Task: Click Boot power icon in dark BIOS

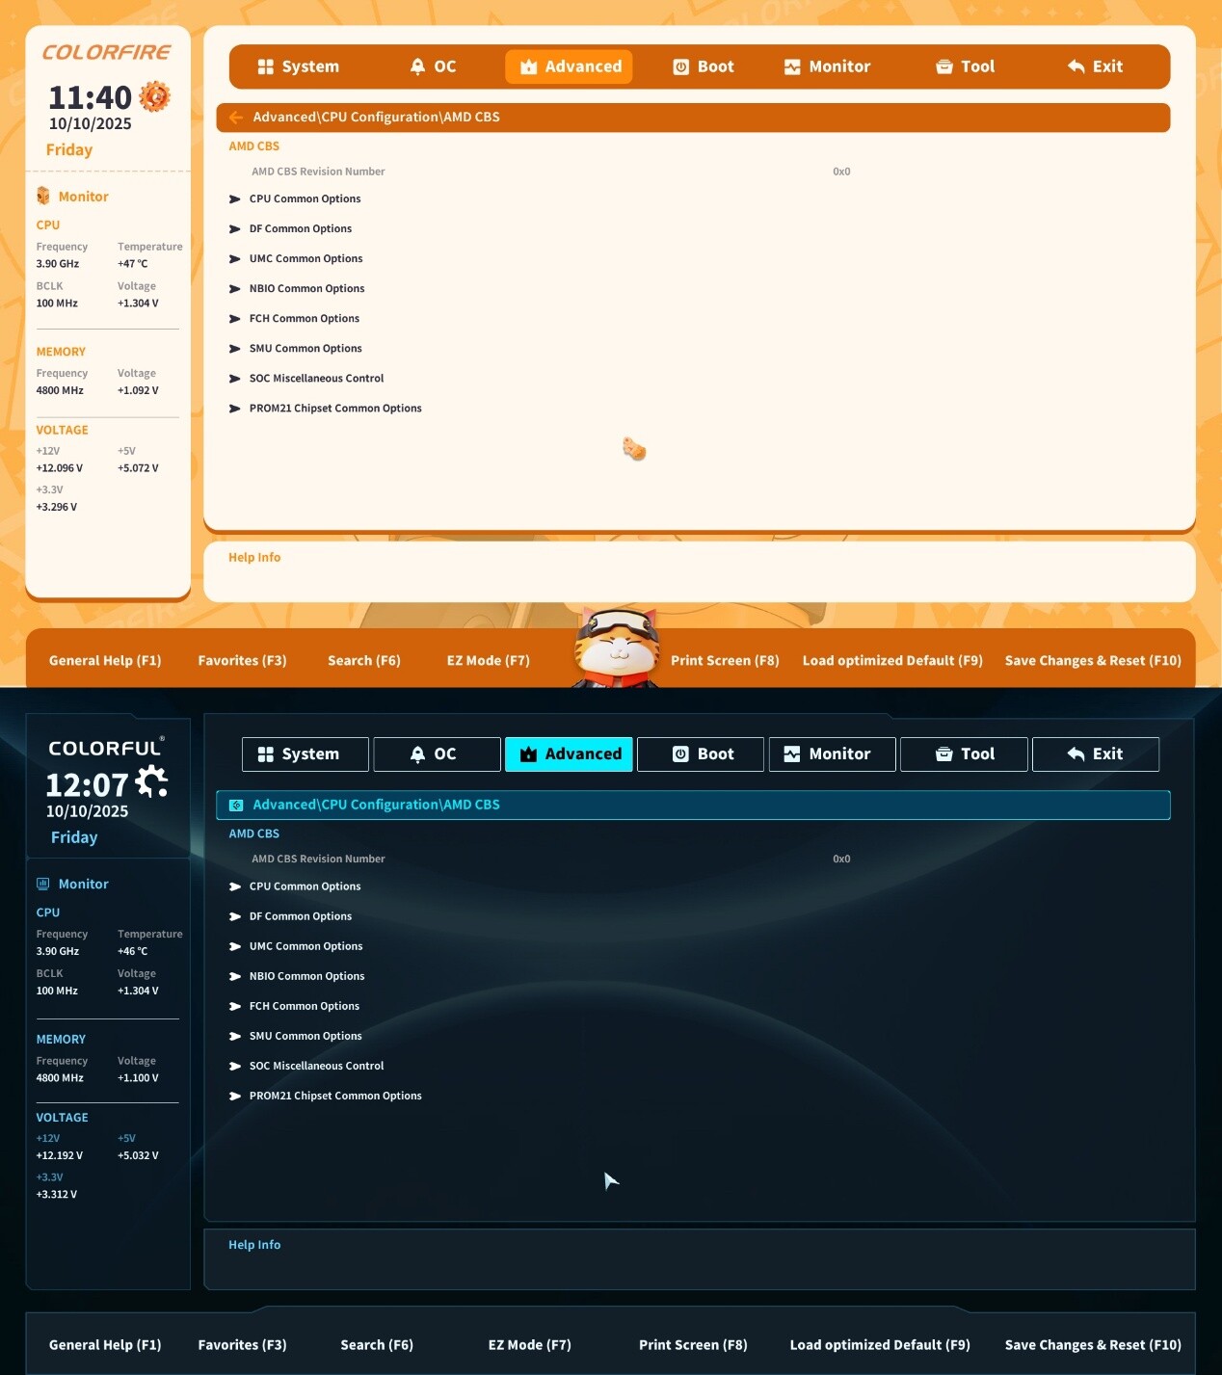Action: (680, 754)
